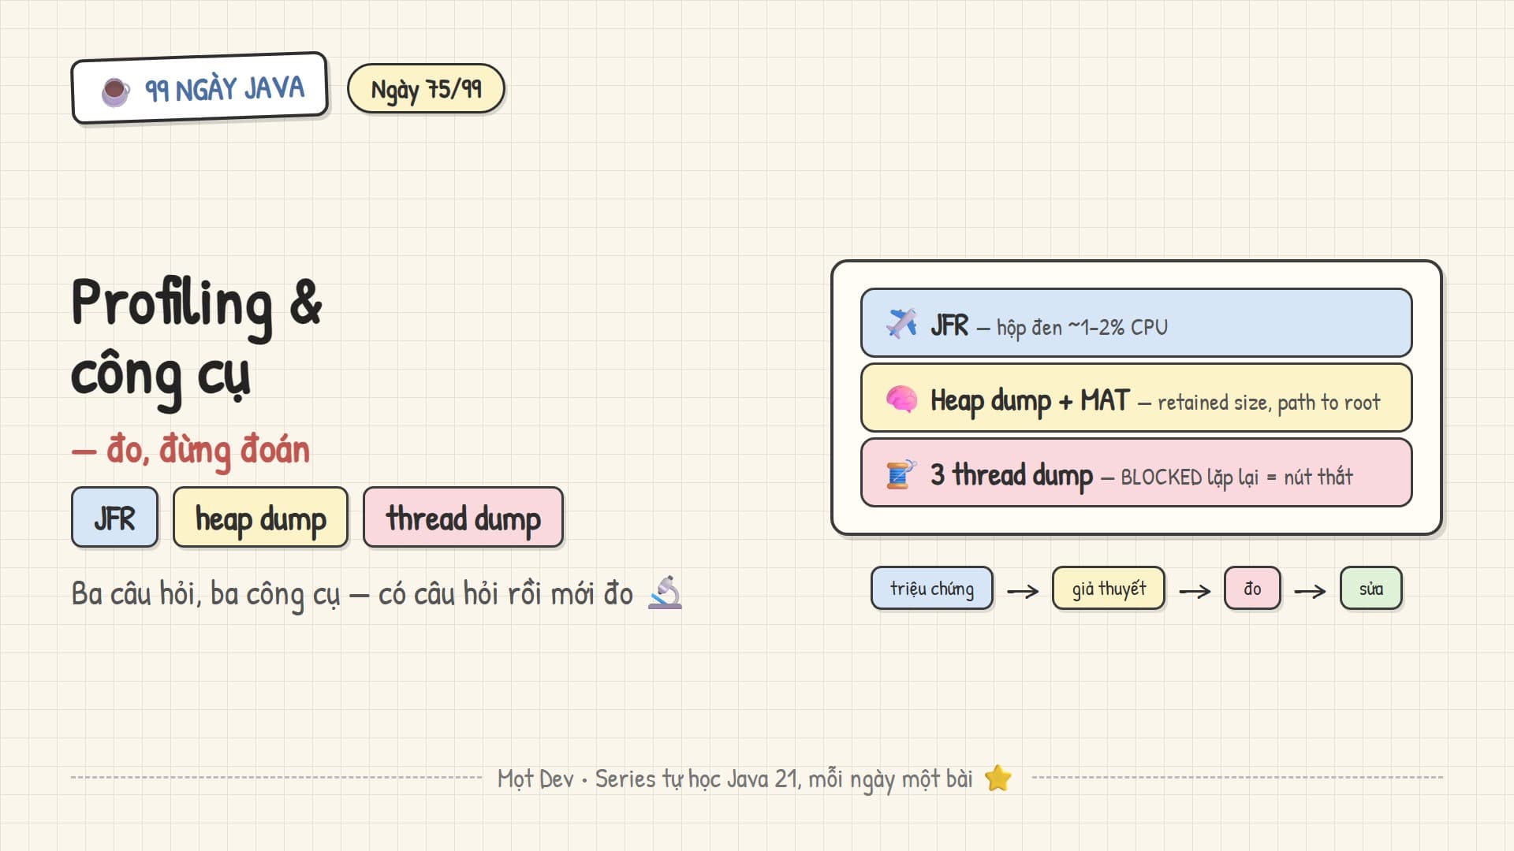
Task: Click the Ba câu hỏi, ba công cụ sentence
Action: pyautogui.click(x=352, y=594)
